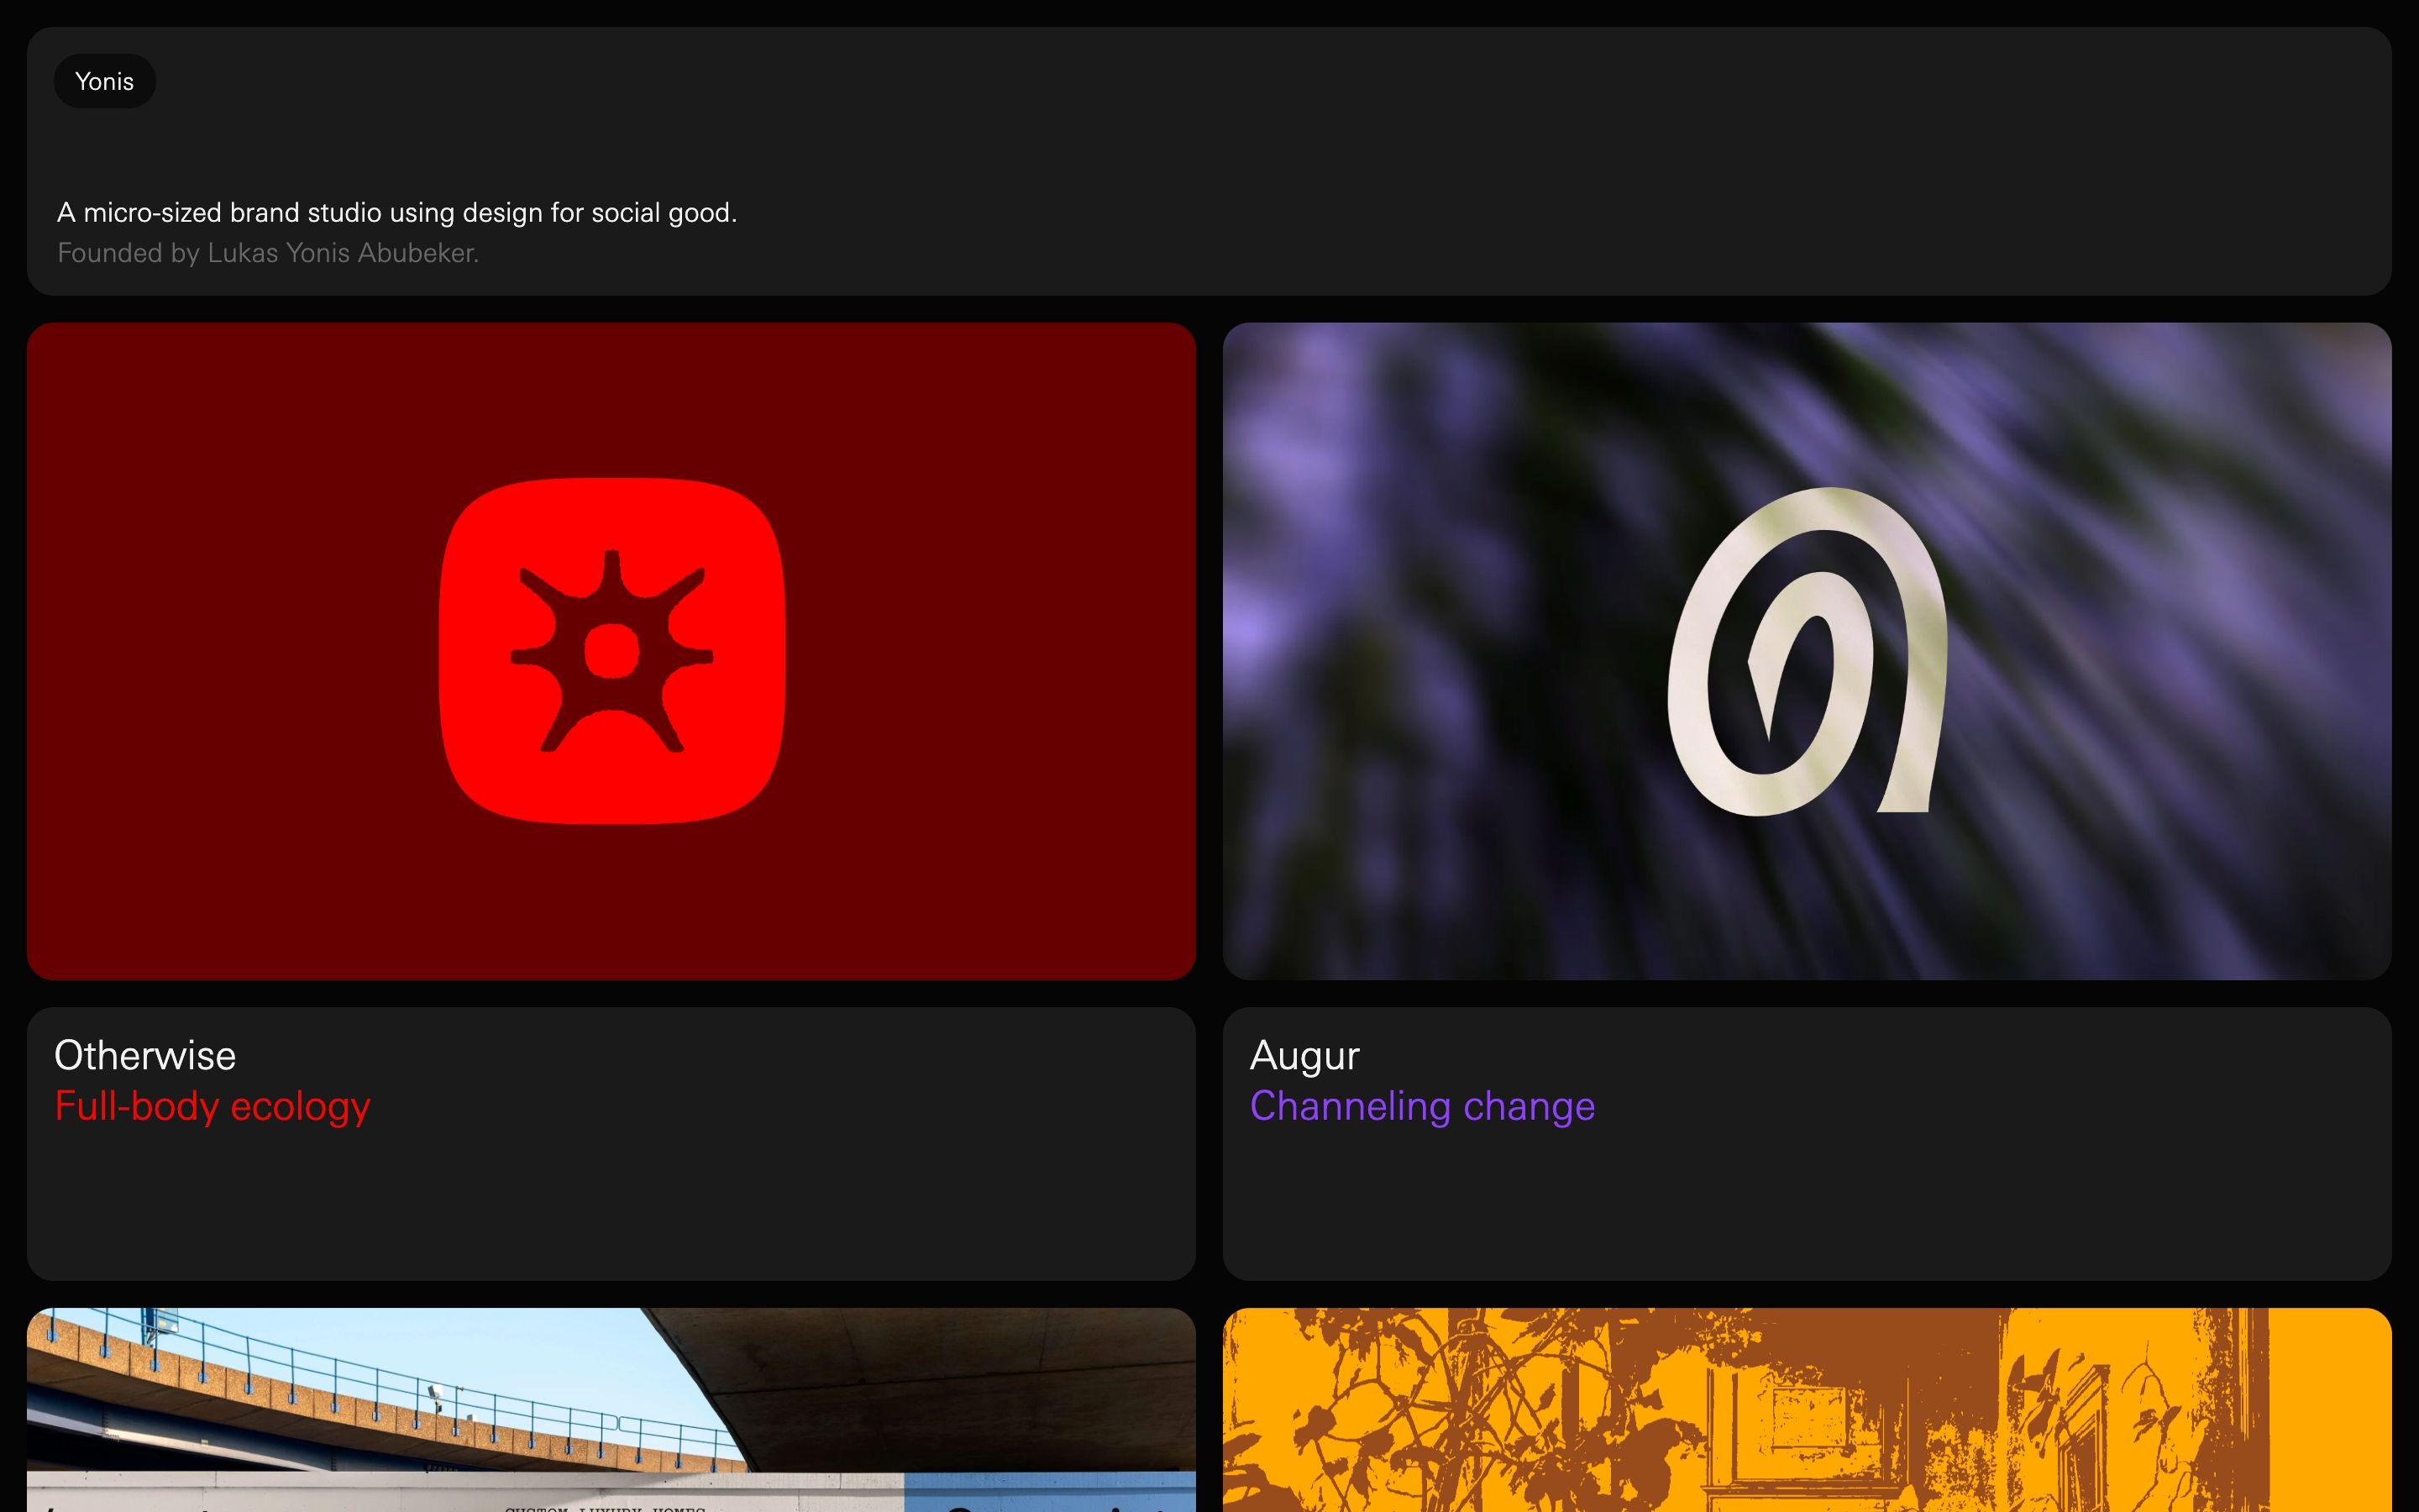Click the studio tagline about social good
Screen dimensions: 2419x1512
click(x=396, y=212)
